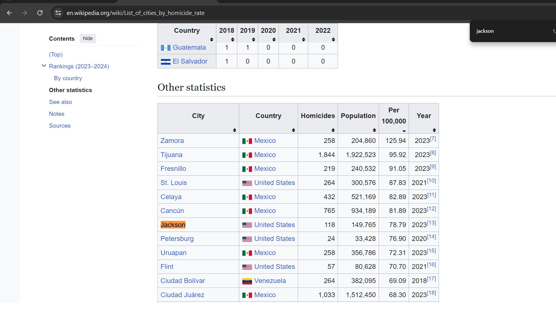The image size is (556, 333).
Task: Hide the Contents sidebar
Action: point(88,38)
